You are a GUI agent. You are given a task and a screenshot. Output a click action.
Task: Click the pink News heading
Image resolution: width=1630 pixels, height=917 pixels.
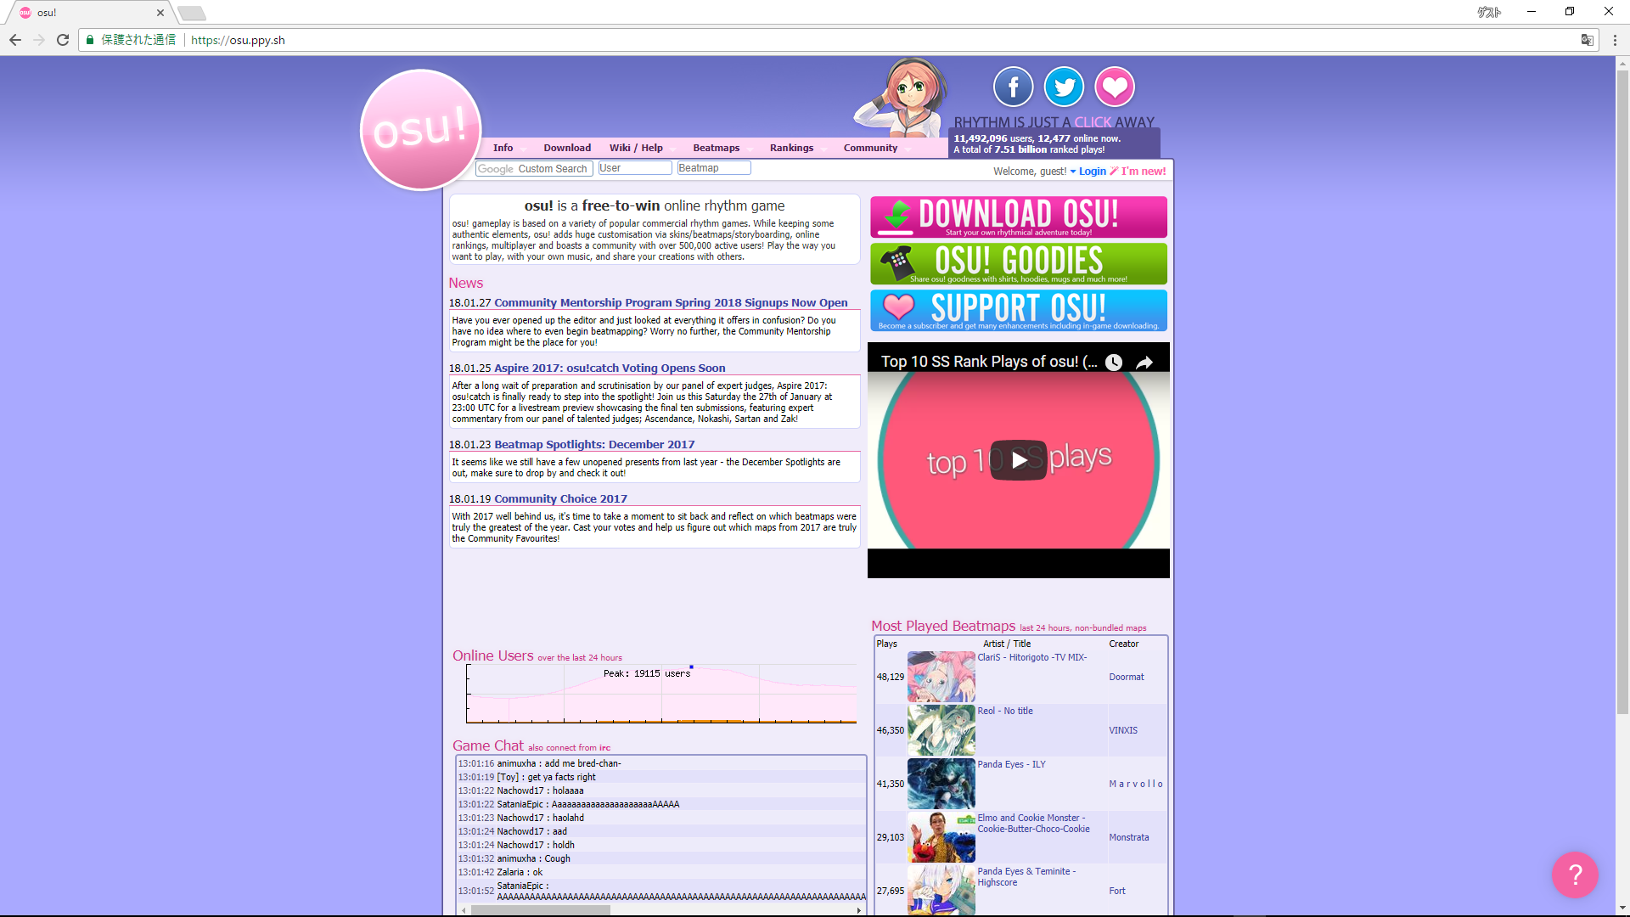click(466, 284)
